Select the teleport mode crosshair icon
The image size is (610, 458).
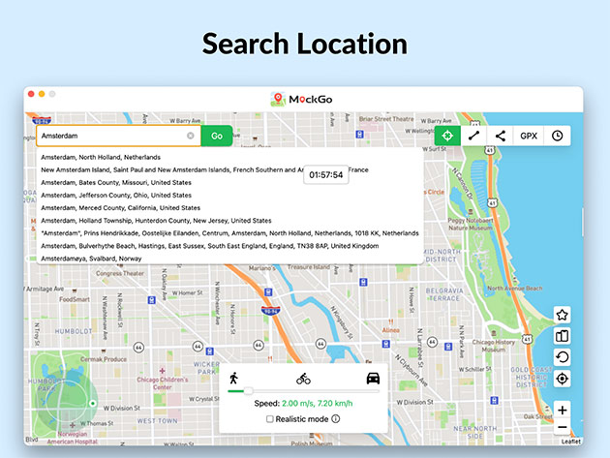[x=447, y=136]
